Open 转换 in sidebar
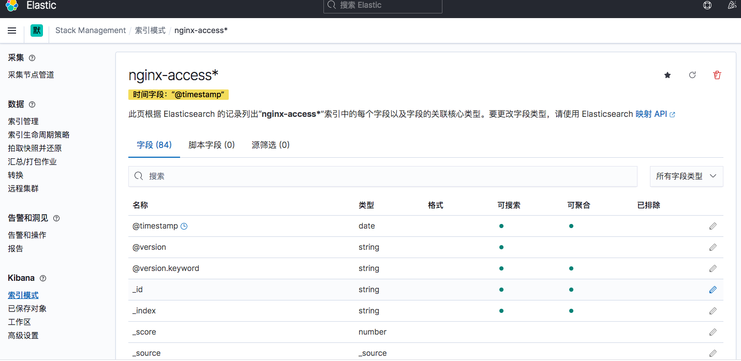This screenshot has height=361, width=741. [16, 175]
